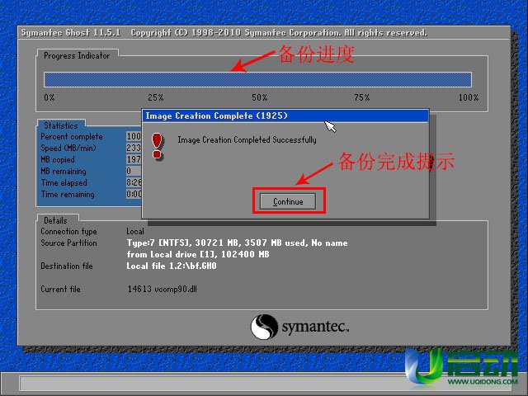Image resolution: width=528 pixels, height=396 pixels.
Task: Click the MB copied label
Action: pos(58,159)
